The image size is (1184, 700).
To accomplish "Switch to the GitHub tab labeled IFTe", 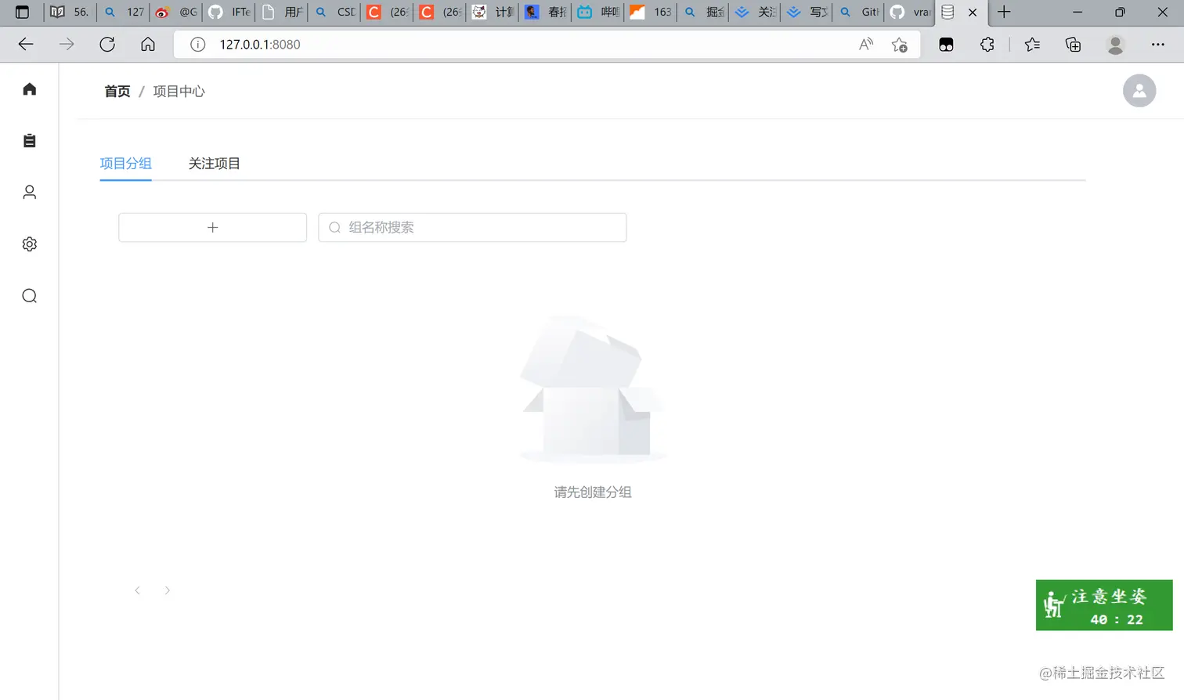I will tap(229, 12).
